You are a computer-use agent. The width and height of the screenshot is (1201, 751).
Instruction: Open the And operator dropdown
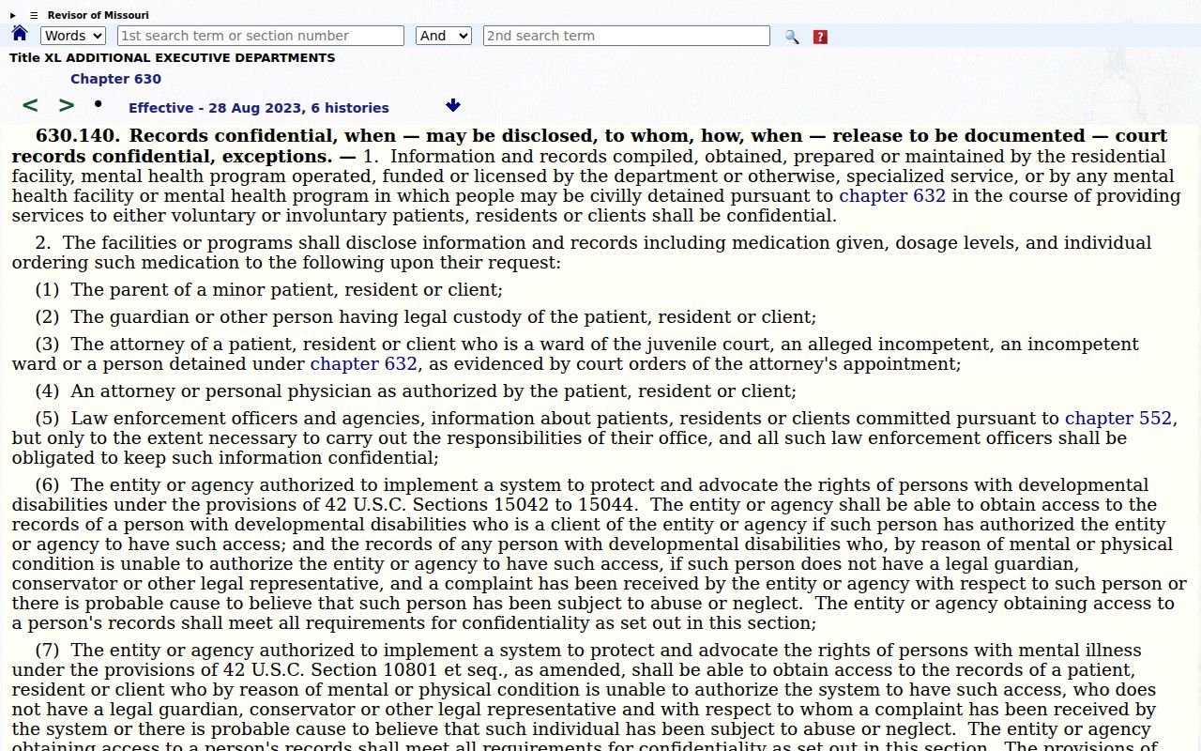coord(444,36)
